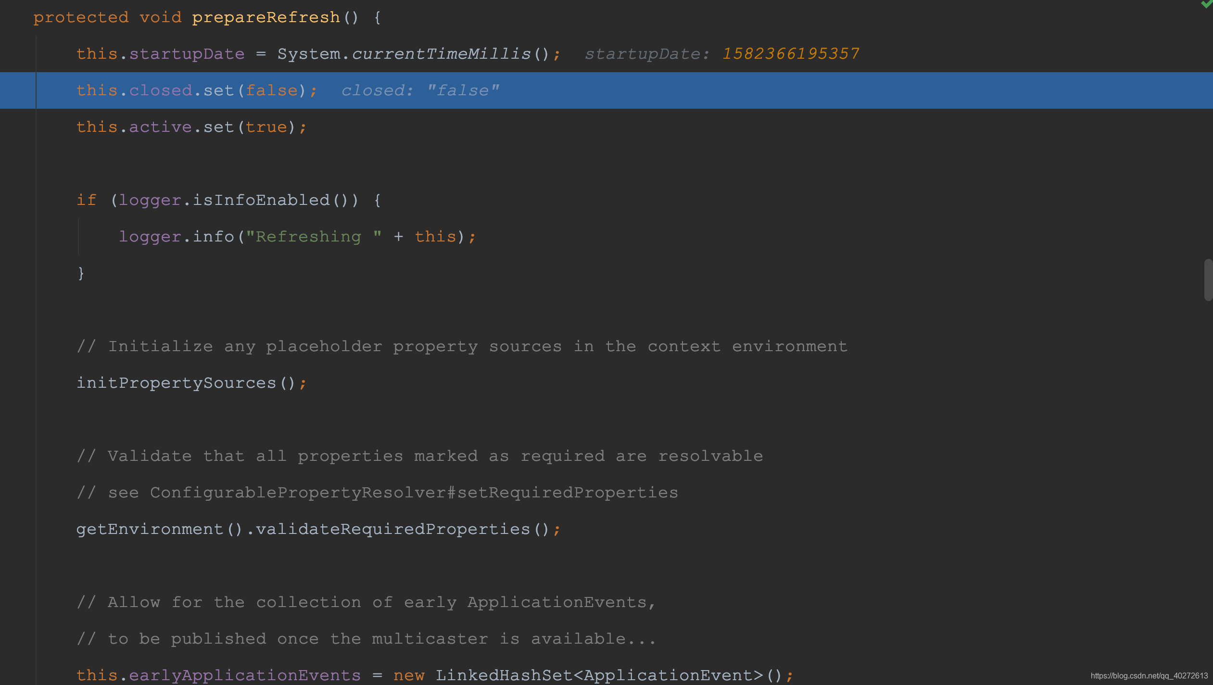Click inline debug value 1582366195357
Viewport: 1213px width, 685px height.
(791, 54)
